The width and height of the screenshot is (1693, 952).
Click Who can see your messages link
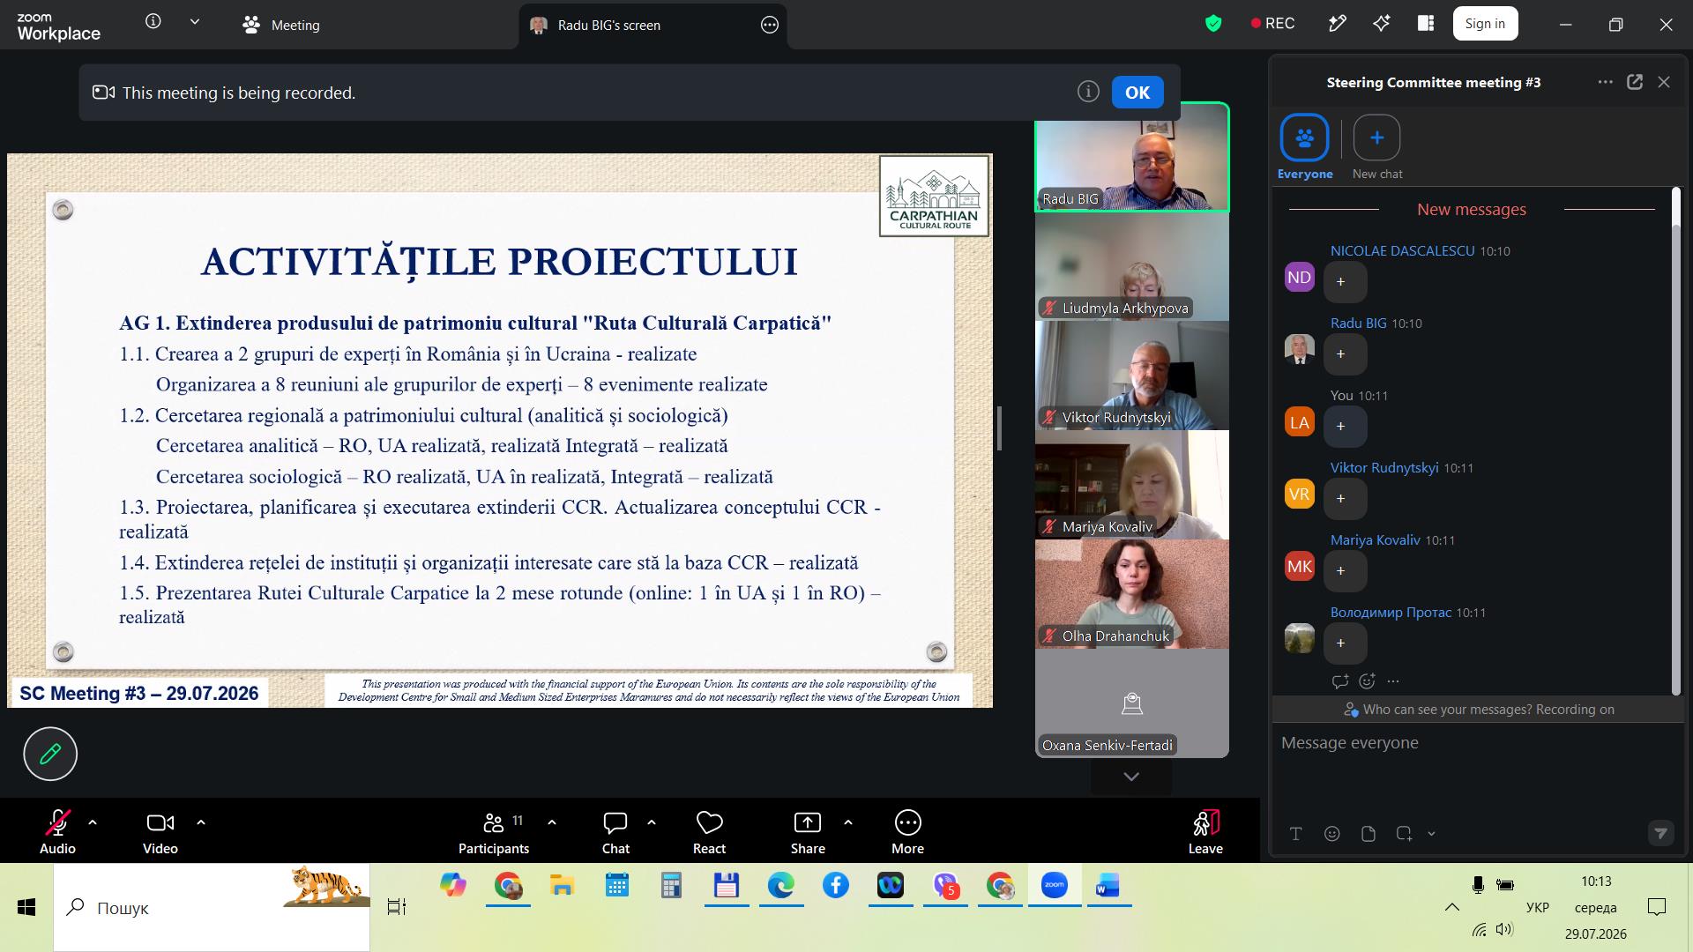1448,710
